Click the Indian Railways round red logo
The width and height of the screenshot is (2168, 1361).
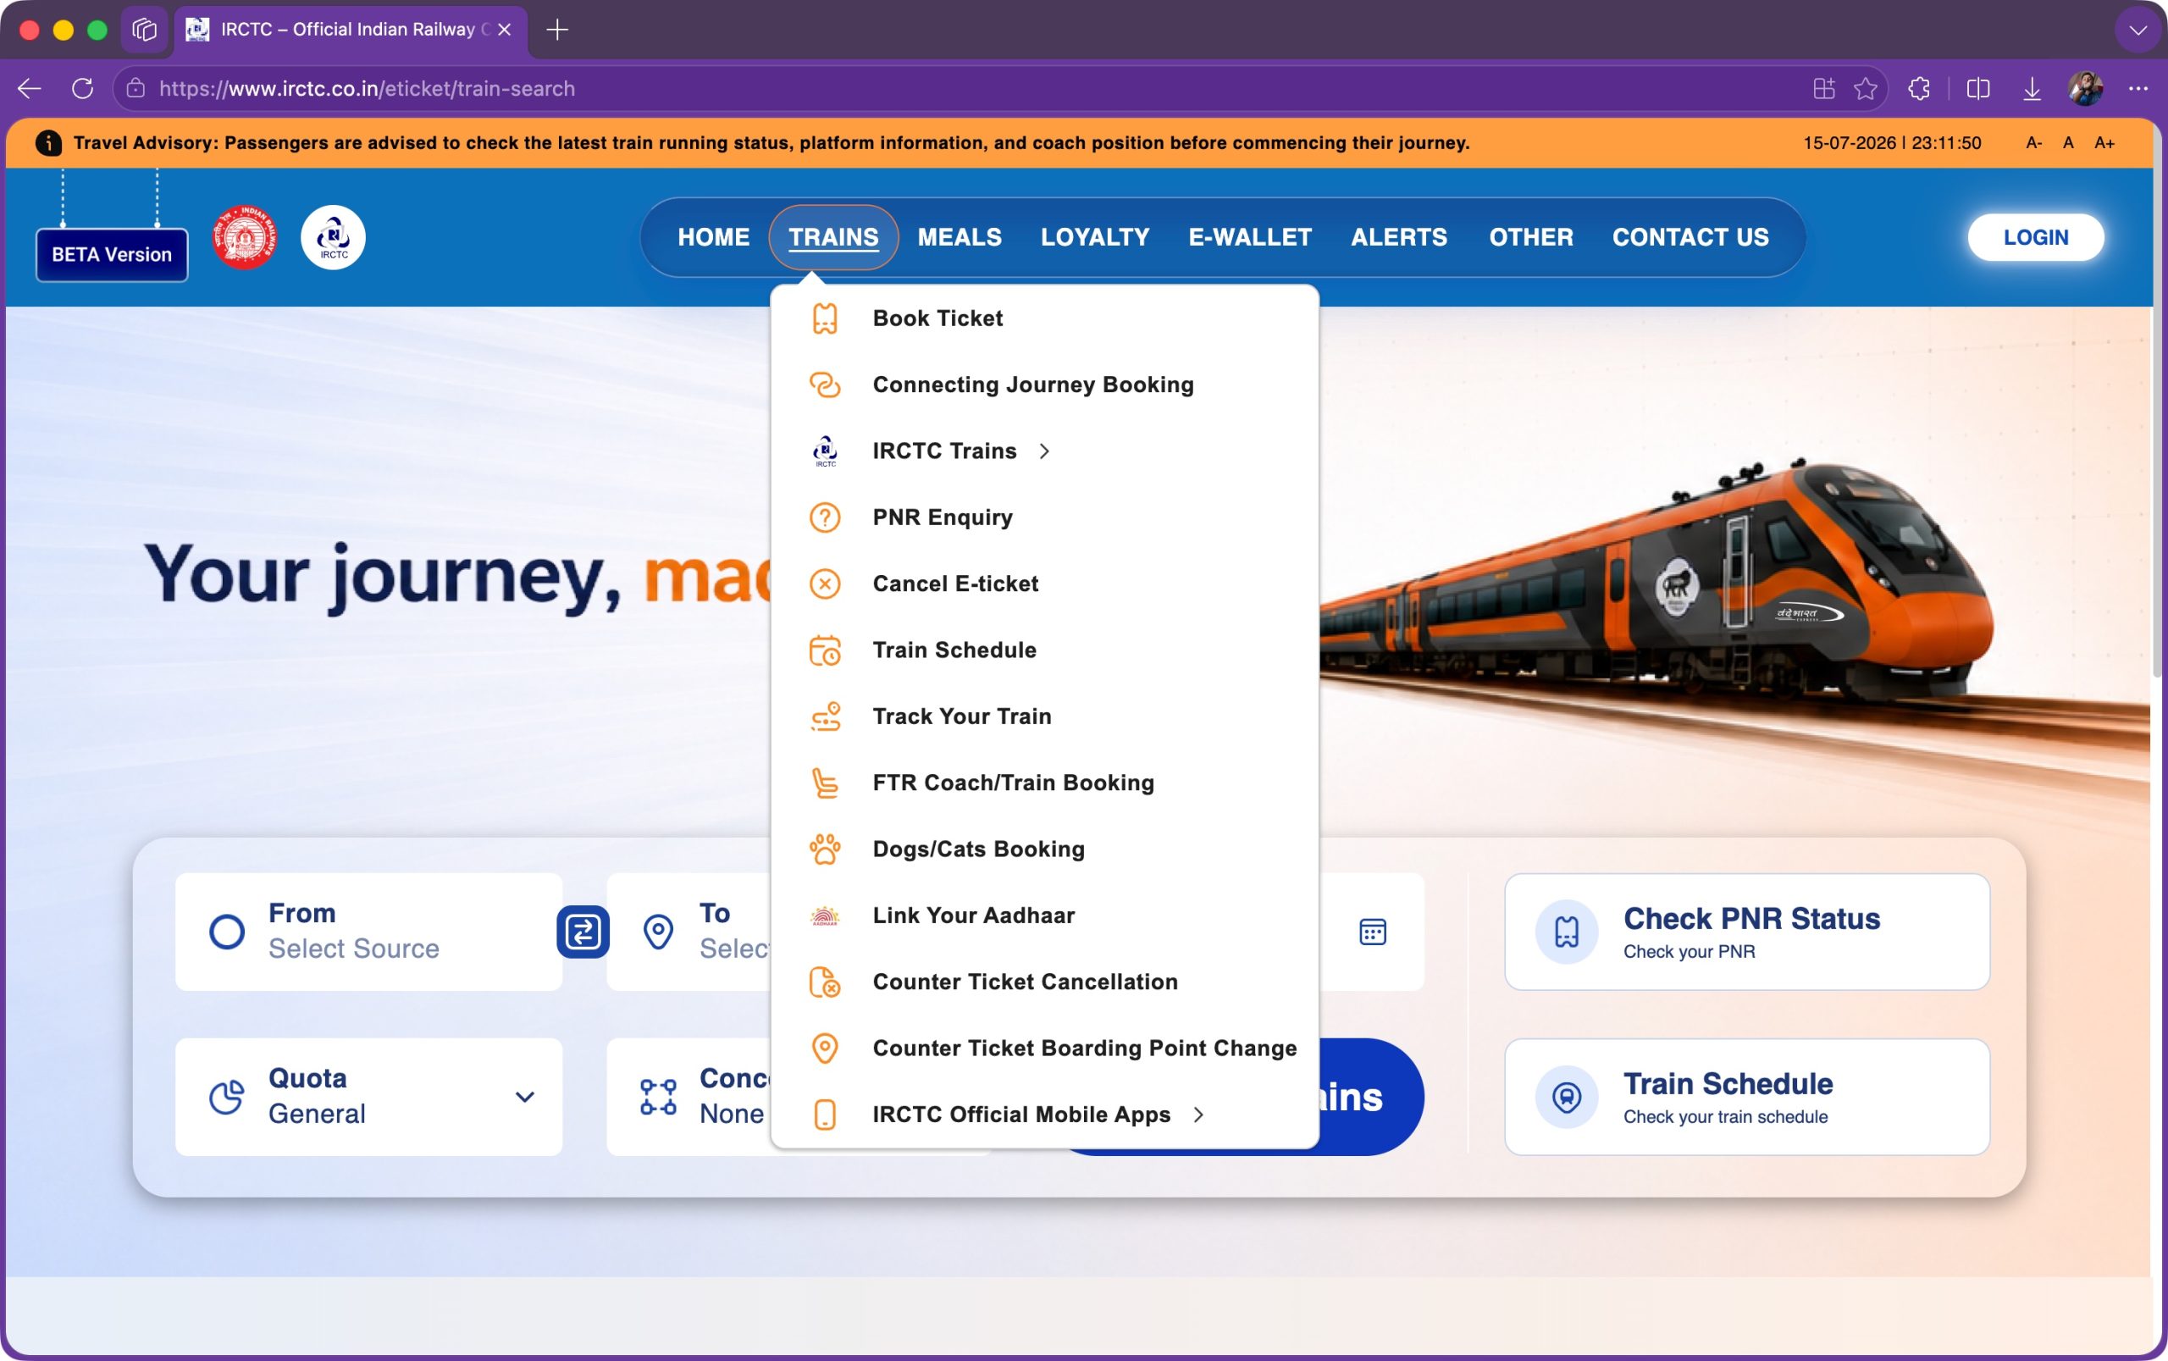pos(244,238)
